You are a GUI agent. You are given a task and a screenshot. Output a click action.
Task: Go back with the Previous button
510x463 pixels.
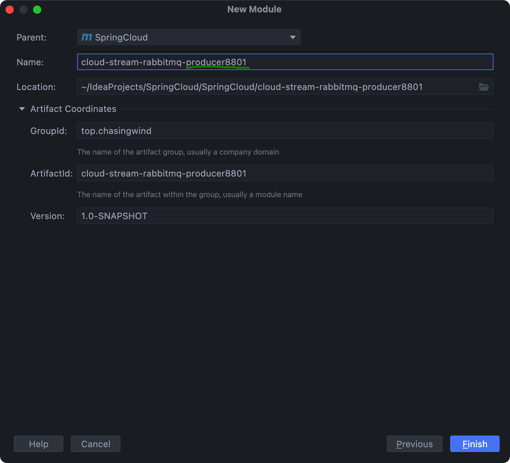(414, 444)
